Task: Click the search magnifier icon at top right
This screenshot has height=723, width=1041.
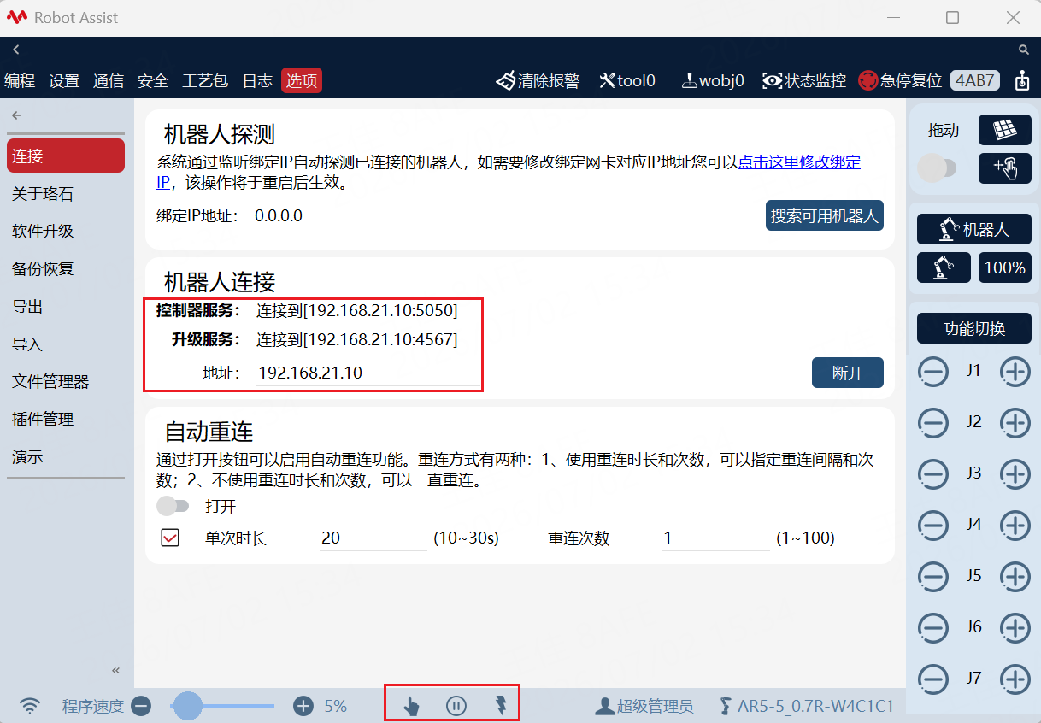Action: point(1024,50)
